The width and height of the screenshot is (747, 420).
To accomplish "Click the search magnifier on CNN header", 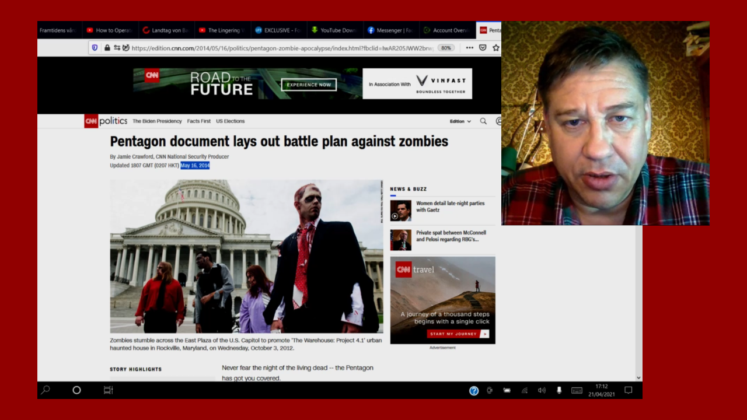I will click(483, 121).
